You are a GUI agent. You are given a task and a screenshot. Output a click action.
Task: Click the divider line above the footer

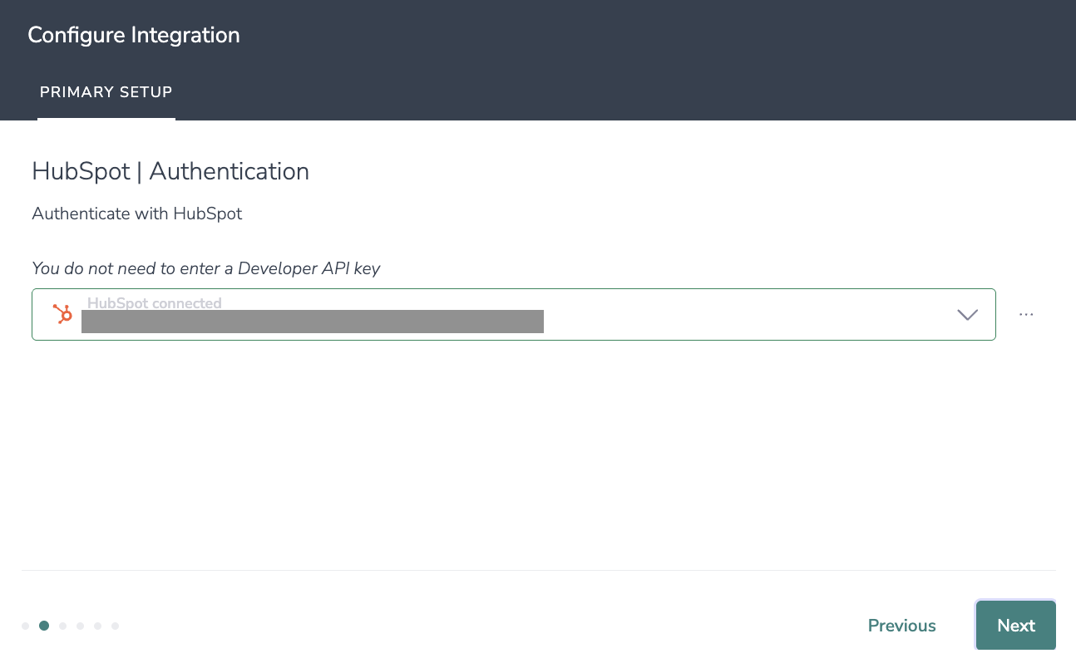(x=538, y=570)
